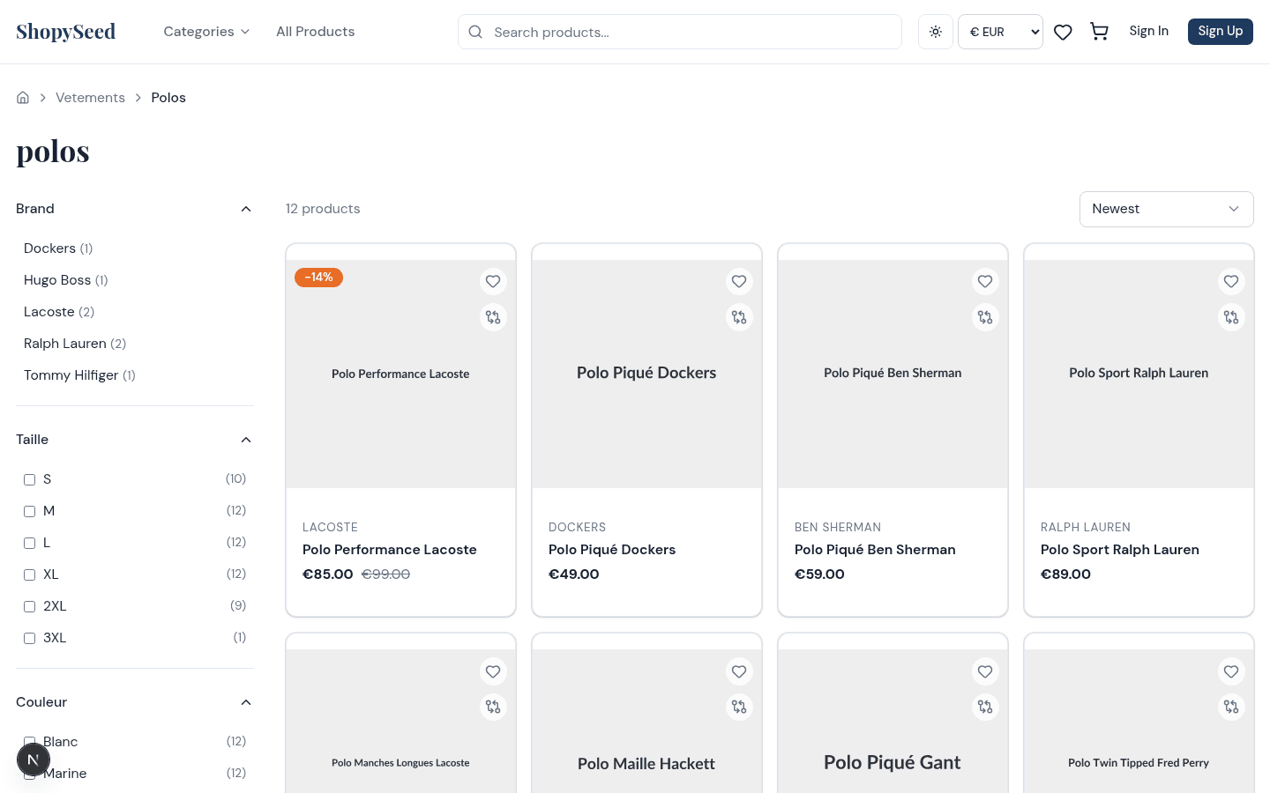Check the Blanc color filter
Viewport: 1270px width, 793px height.
click(29, 741)
